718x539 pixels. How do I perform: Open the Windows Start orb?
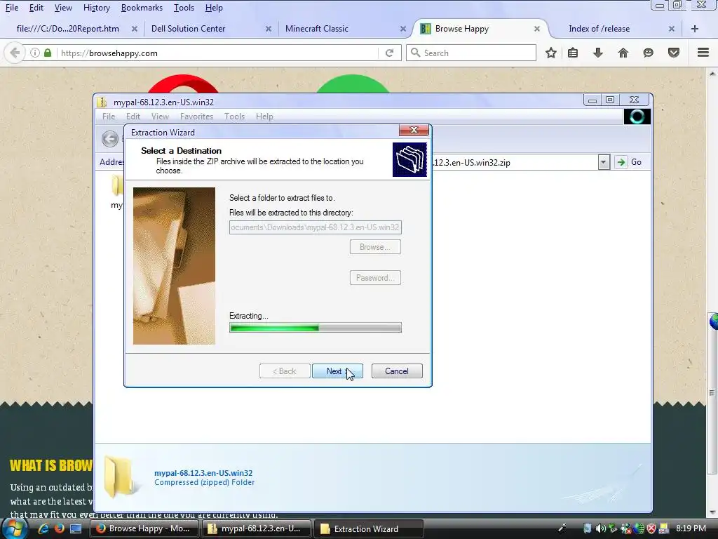coord(14,528)
